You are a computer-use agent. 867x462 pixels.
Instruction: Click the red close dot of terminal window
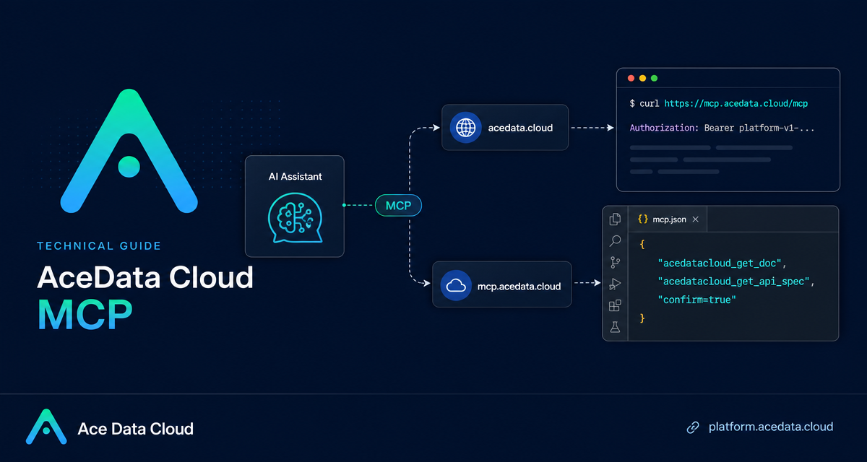[x=631, y=78]
